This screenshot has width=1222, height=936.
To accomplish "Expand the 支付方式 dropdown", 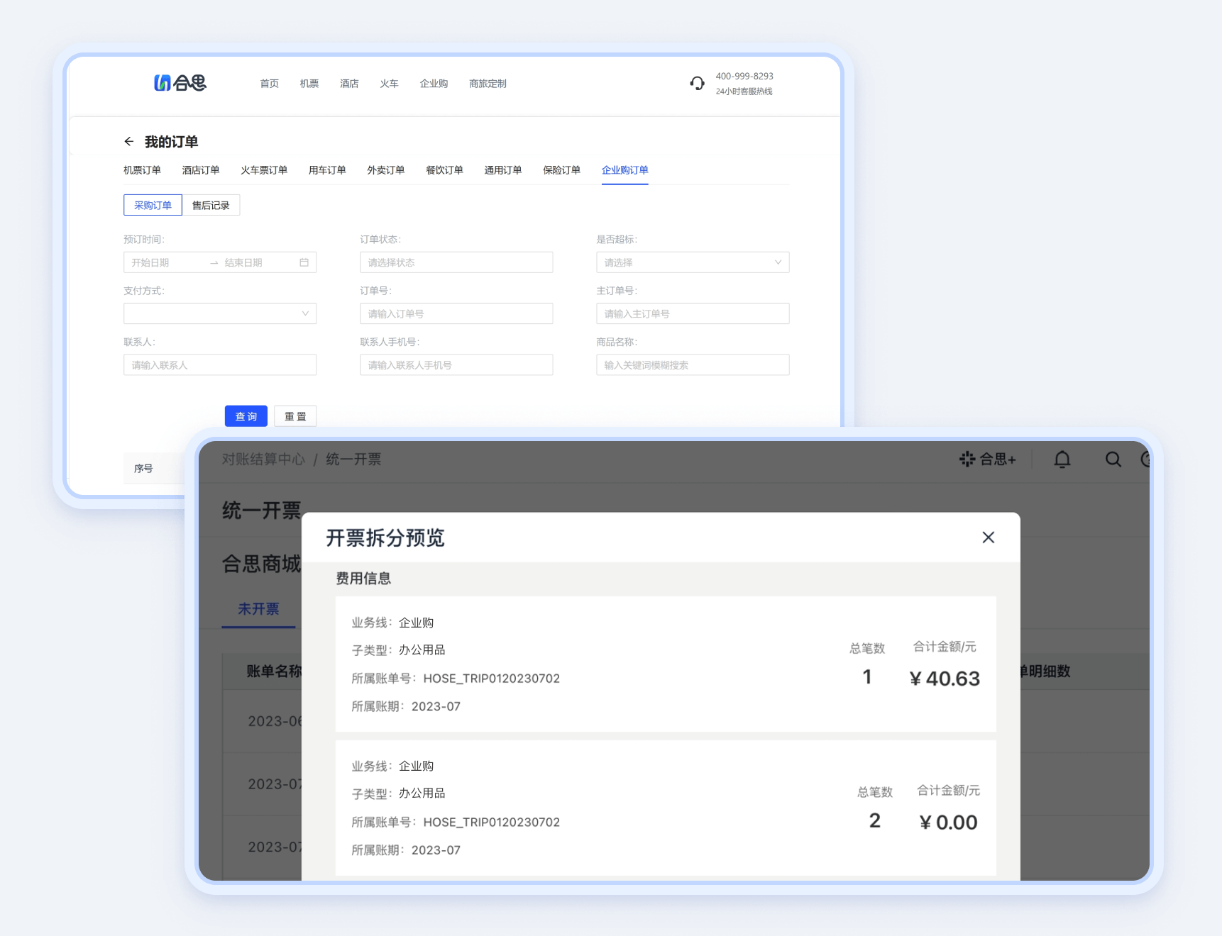I will click(x=219, y=313).
